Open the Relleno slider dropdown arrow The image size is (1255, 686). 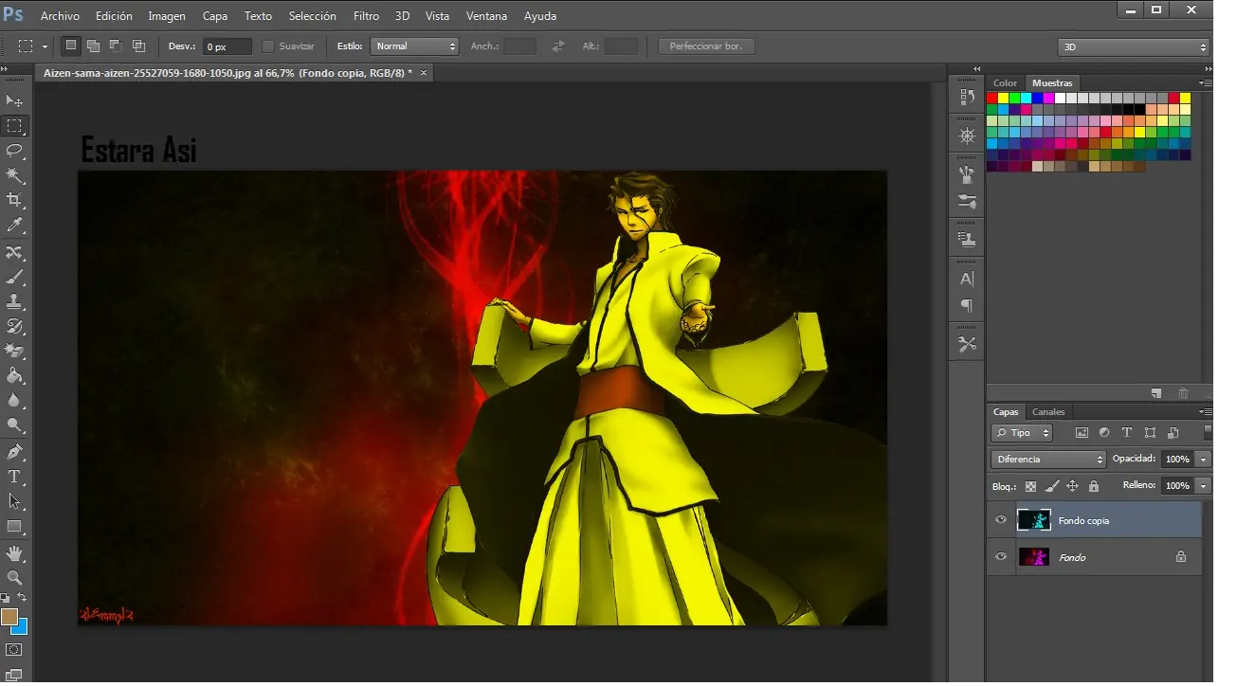1203,485
